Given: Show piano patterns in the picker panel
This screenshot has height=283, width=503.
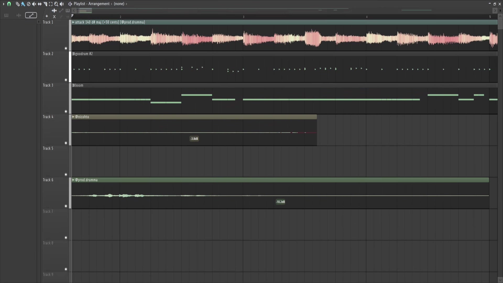Looking at the screenshot, I should coord(6,15).
